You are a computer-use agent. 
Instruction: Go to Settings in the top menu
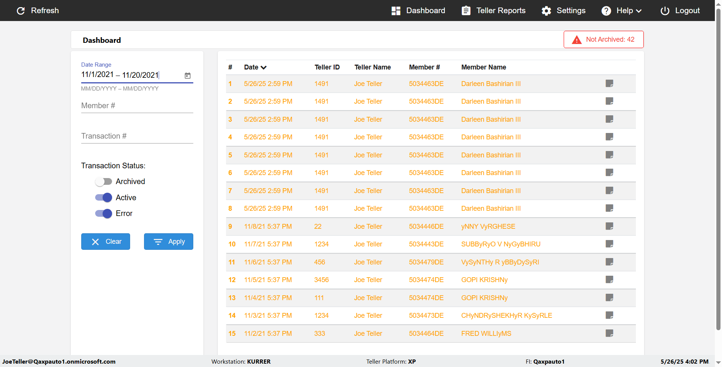tap(563, 11)
